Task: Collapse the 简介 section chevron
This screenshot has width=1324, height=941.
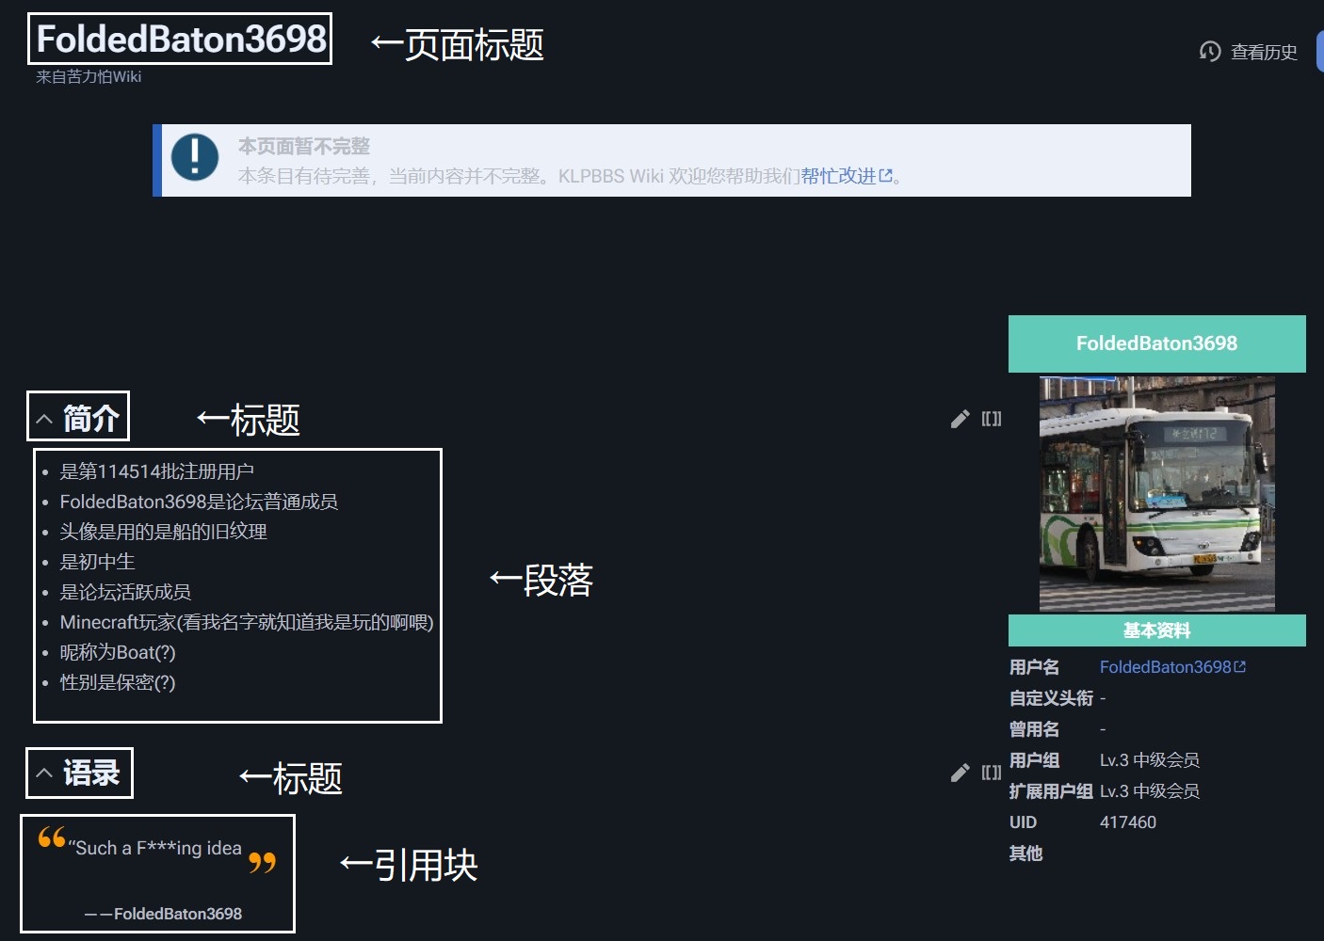Action: tap(44, 420)
